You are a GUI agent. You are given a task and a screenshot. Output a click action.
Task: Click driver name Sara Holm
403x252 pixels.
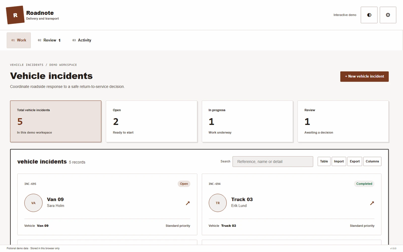tap(55, 206)
